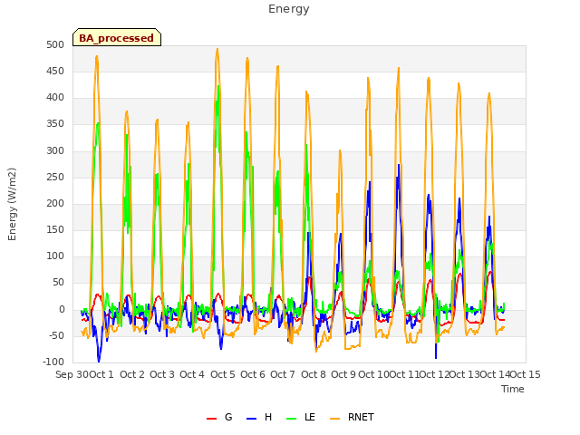Select the H legend label
The image size is (580, 435).
tap(268, 417)
